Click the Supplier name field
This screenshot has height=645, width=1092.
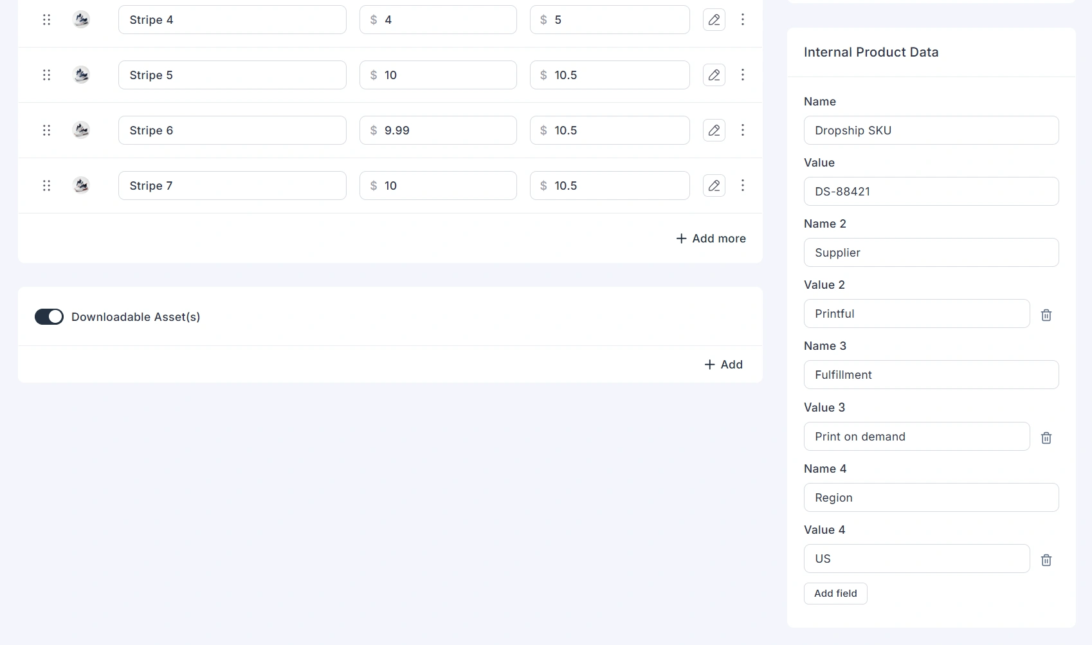coord(931,253)
